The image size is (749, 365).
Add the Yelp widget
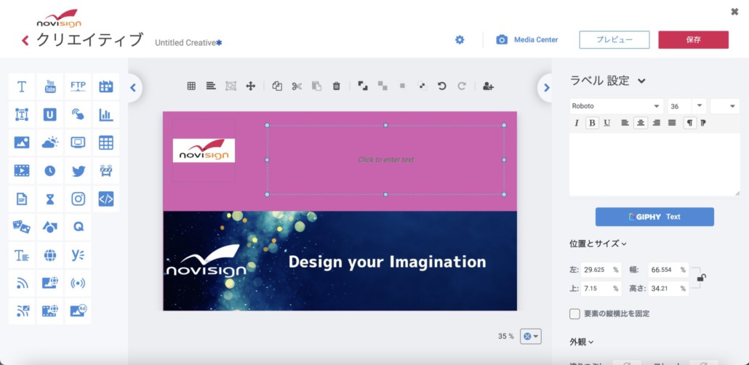coord(78,255)
